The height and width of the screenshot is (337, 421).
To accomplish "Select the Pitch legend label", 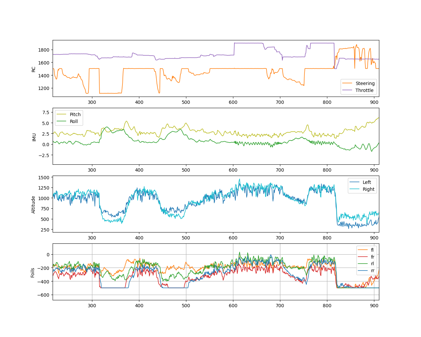I will [x=75, y=114].
